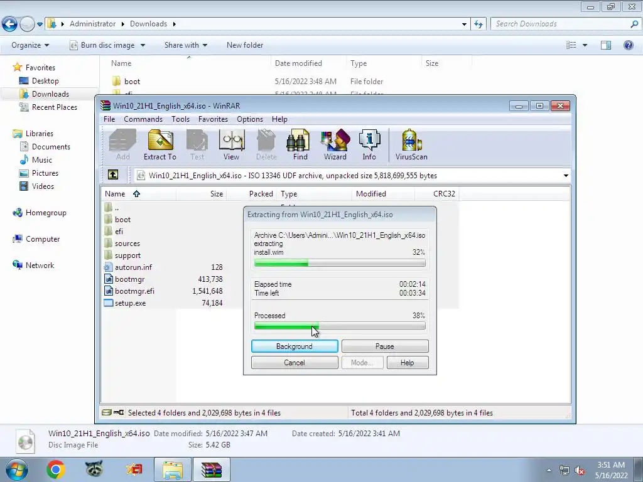Open the Organize dropdown in Explorer
The width and height of the screenshot is (643, 482).
click(x=30, y=45)
